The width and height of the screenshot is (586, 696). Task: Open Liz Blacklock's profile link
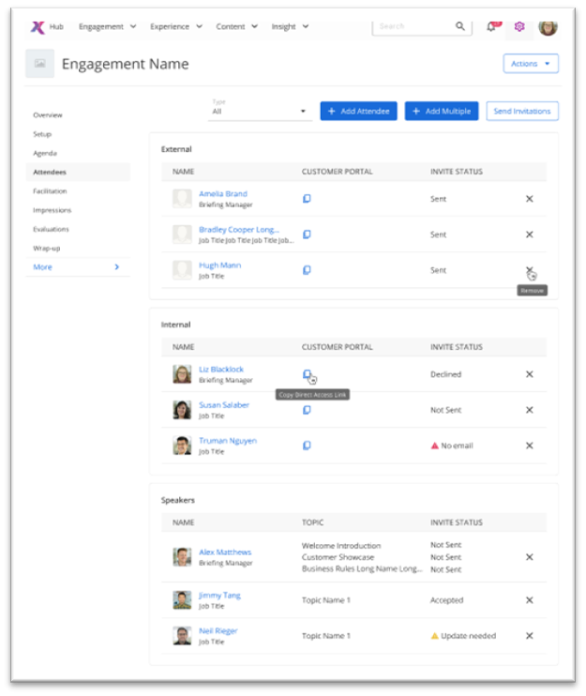[x=221, y=370]
